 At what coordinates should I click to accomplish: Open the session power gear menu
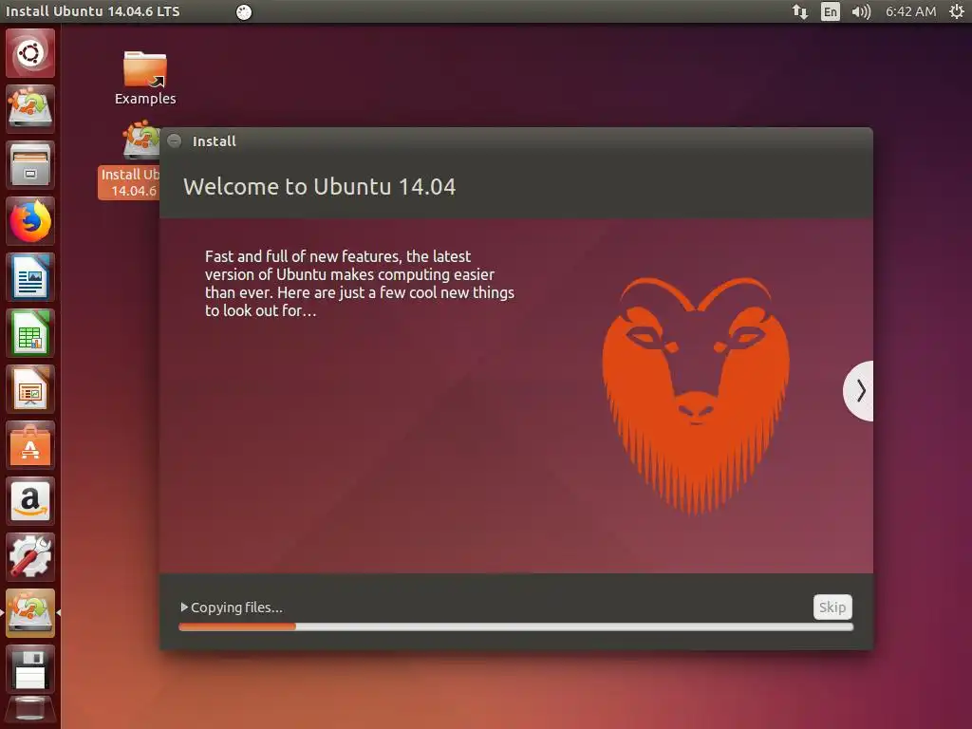click(x=957, y=11)
